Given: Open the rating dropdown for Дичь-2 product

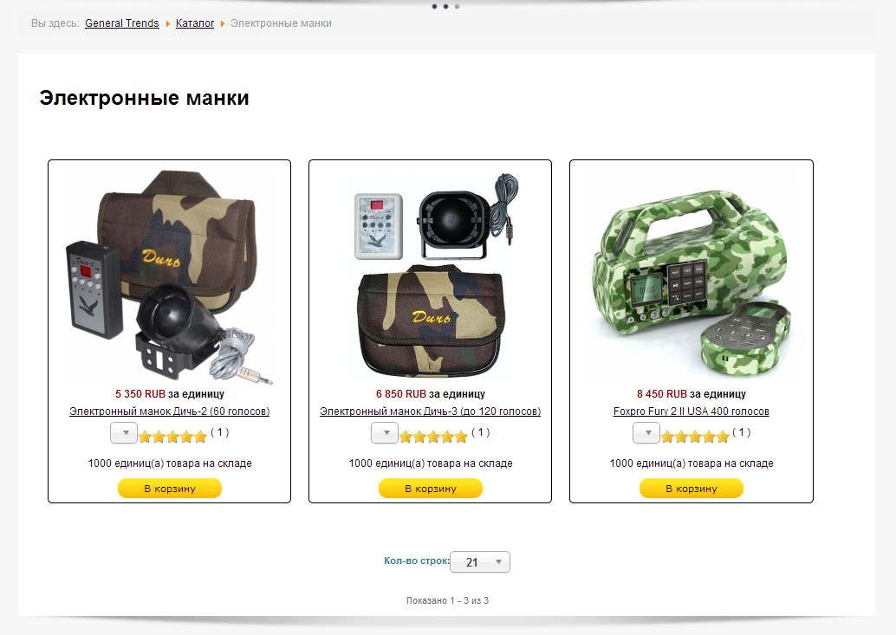Looking at the screenshot, I should click(124, 433).
